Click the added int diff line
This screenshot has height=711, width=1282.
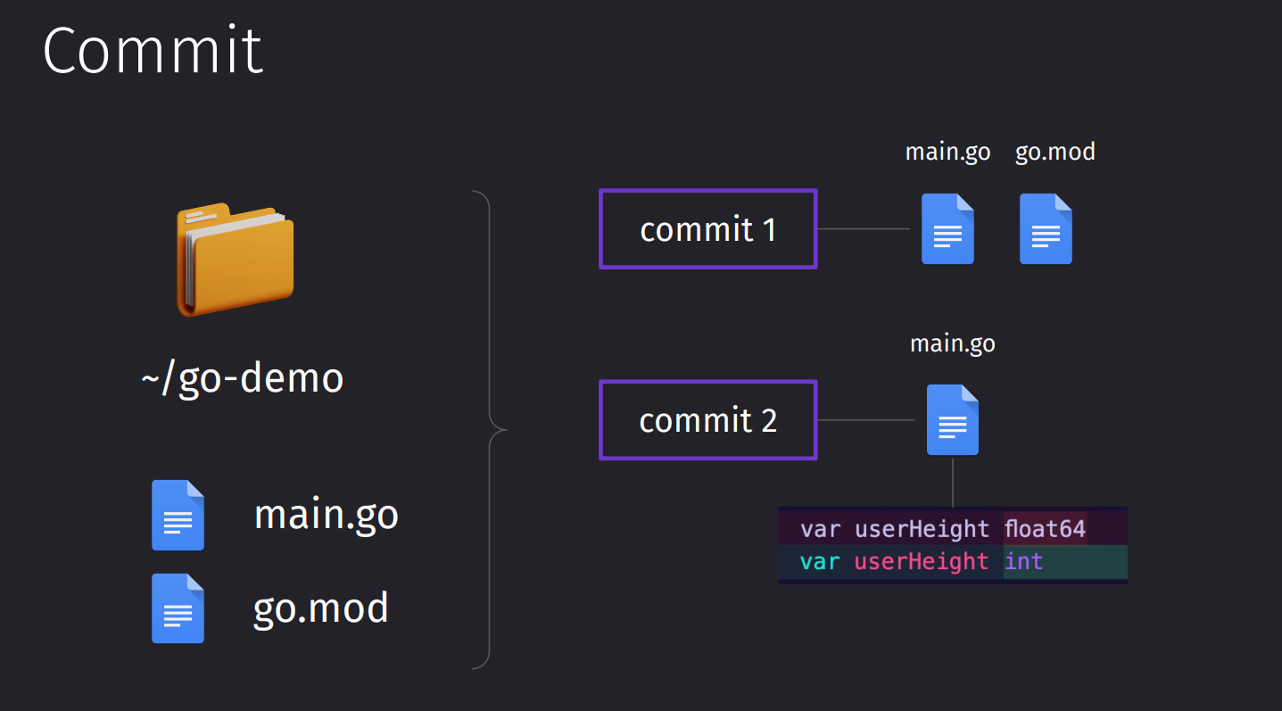point(953,561)
